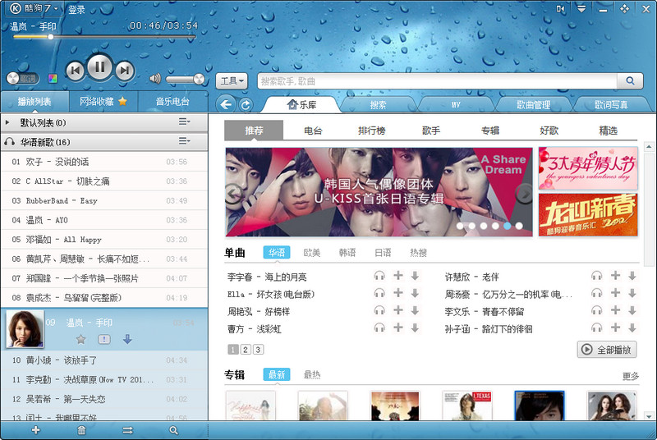
Task: Click the magnifier search button
Action: tap(630, 80)
